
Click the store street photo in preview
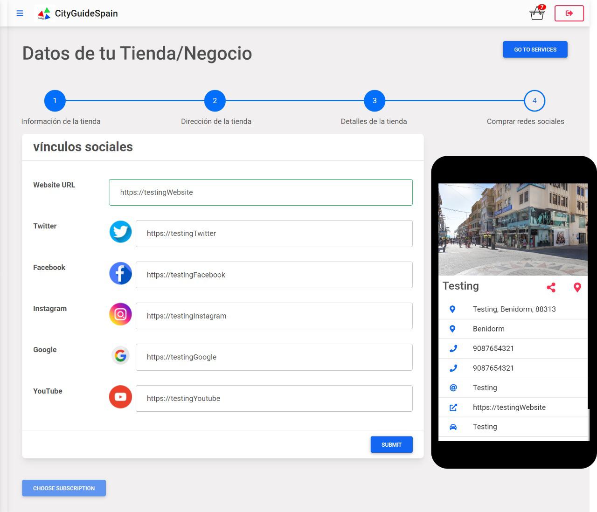513,229
